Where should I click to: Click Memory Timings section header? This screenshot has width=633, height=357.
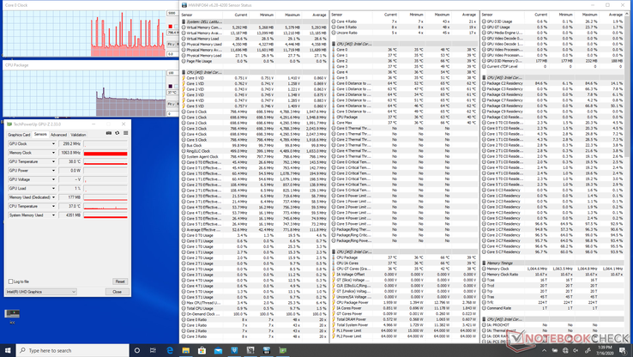pyautogui.click(x=553, y=263)
